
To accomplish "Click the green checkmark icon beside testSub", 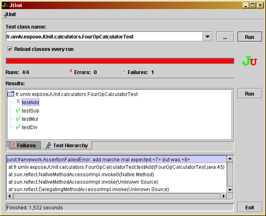I will (18, 110).
